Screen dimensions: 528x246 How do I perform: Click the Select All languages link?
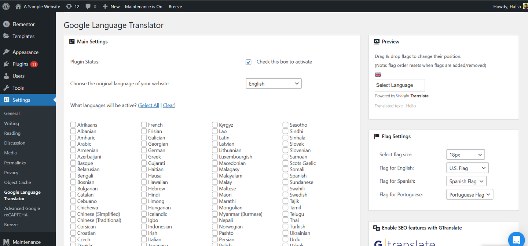click(x=149, y=105)
